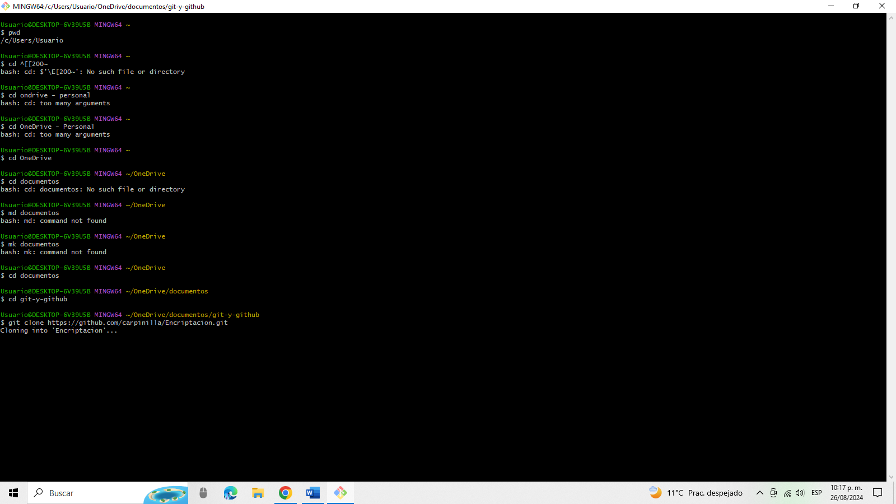Click the 'bash: md: command not found' line
Screen dimensions: 896x504
(53, 221)
